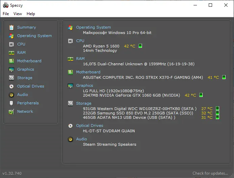This screenshot has height=178, width=234.
Task: Click Western Digital drive temperature indicator
Action: 217,108
